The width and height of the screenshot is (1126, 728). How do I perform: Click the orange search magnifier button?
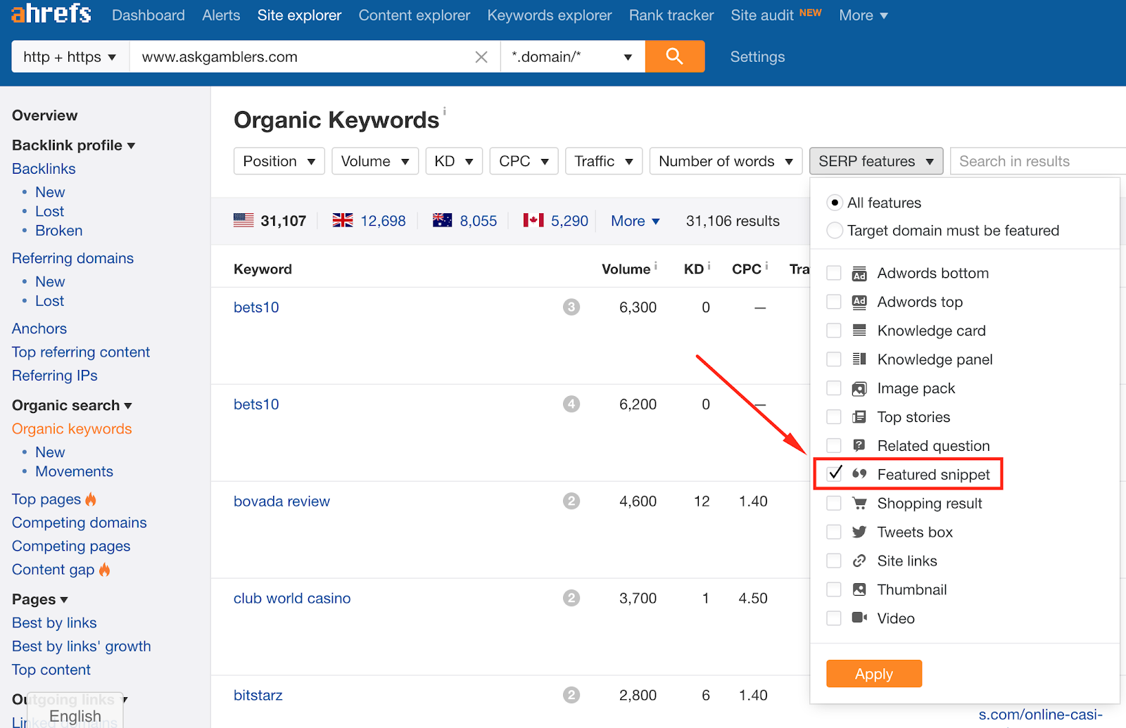tap(674, 56)
